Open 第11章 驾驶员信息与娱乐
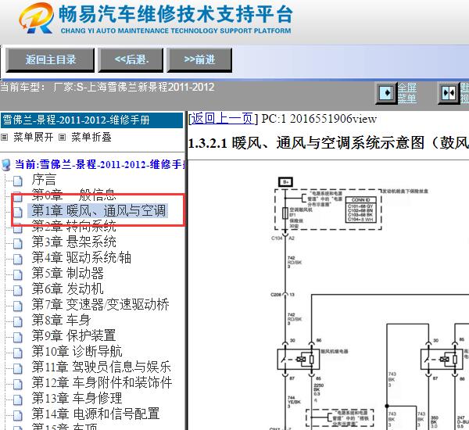This screenshot has width=469, height=430. pos(102,367)
